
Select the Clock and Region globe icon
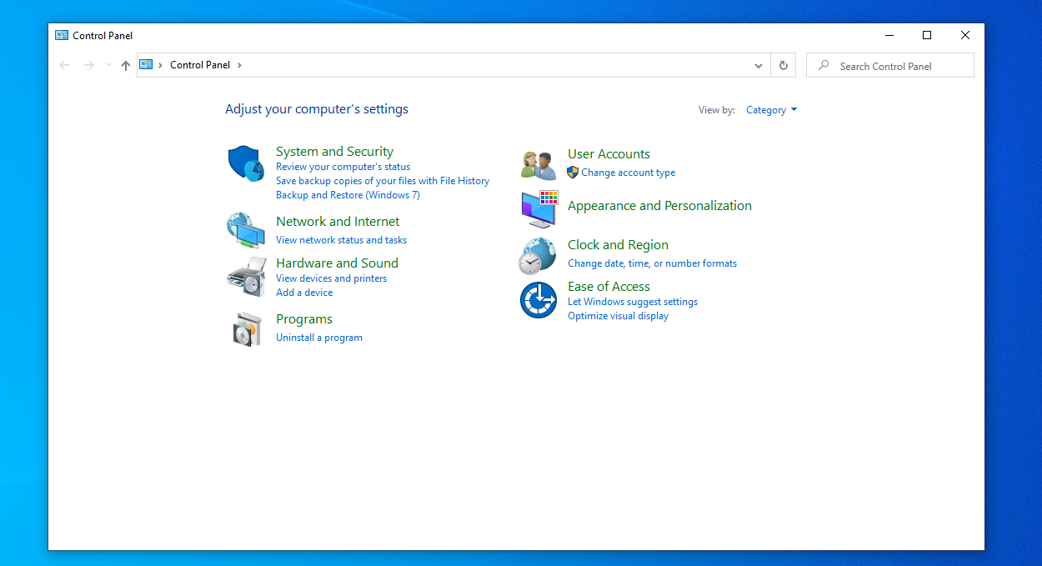(x=538, y=255)
